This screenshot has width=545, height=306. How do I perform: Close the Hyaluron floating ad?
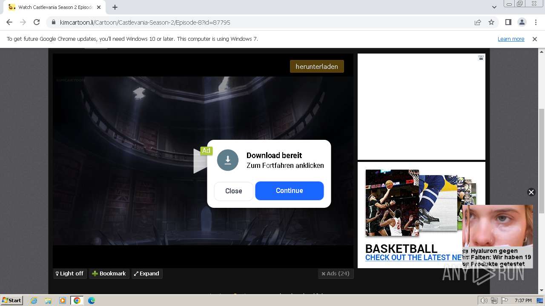pos(531,192)
